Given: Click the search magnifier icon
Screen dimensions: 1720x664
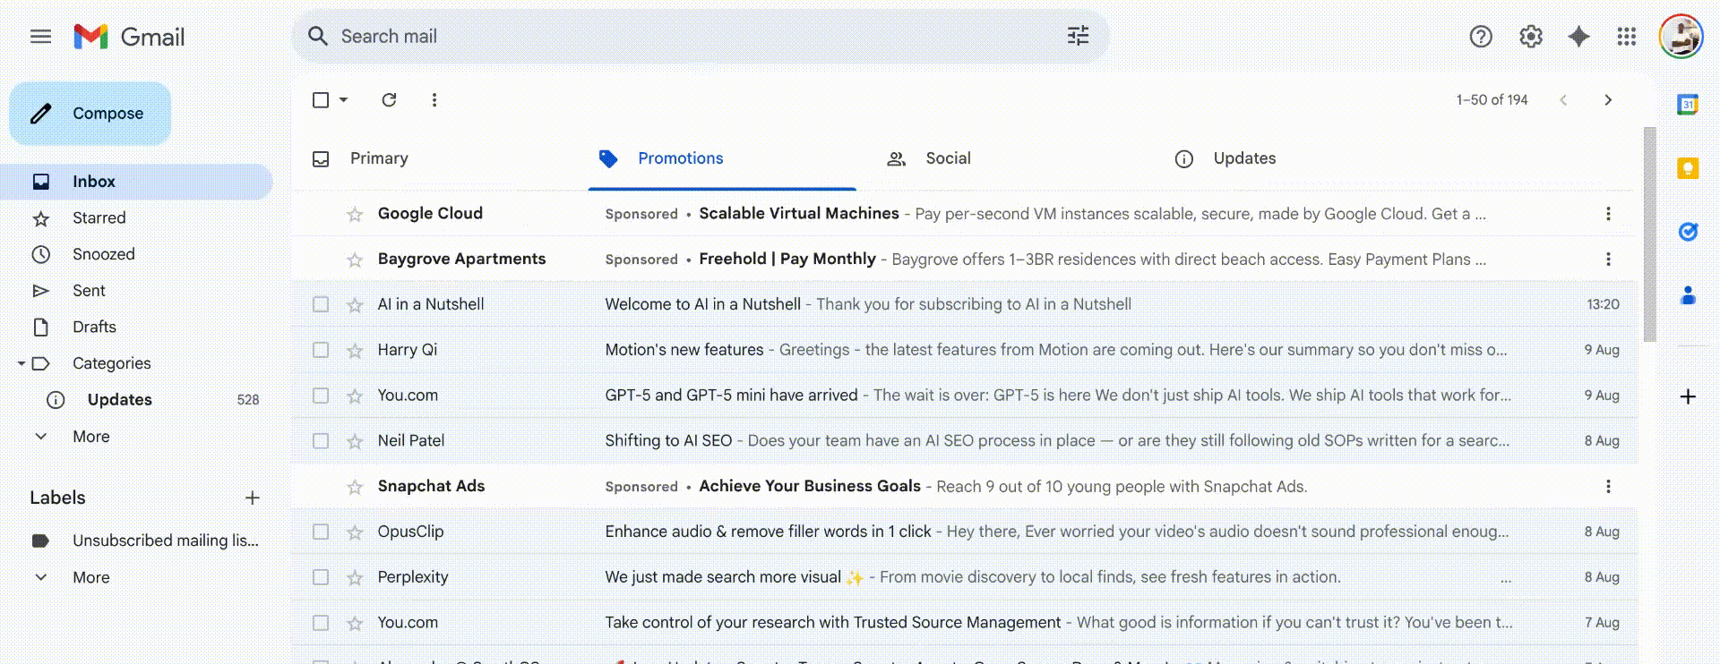Looking at the screenshot, I should (317, 36).
